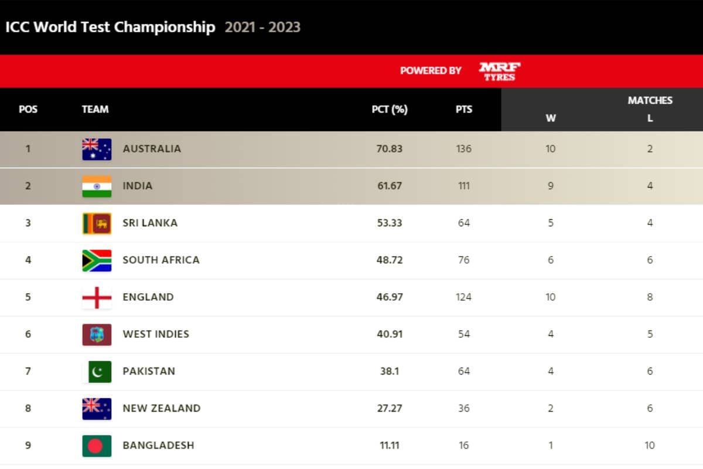
Task: Click the MATCHES column group header
Action: [650, 100]
